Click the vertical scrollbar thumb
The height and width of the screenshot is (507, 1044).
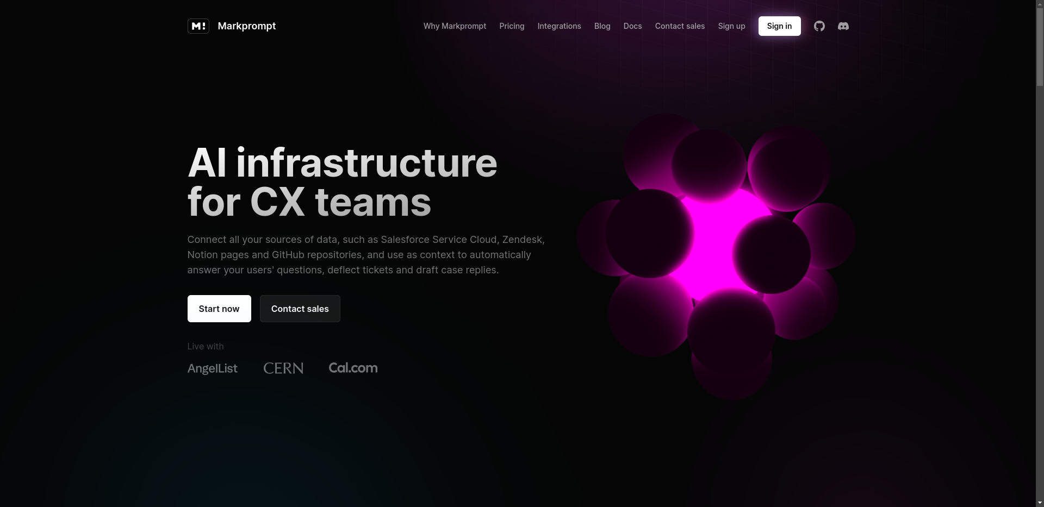[1040, 46]
